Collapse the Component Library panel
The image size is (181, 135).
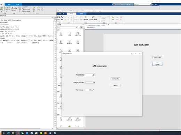click(83, 25)
